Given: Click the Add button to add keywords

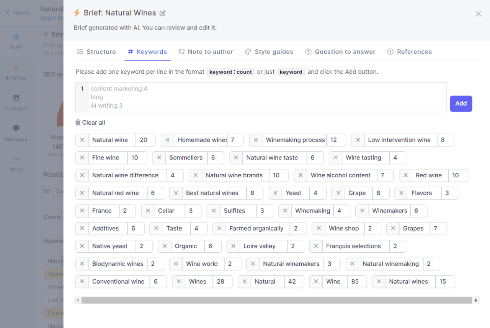Looking at the screenshot, I should click(461, 104).
